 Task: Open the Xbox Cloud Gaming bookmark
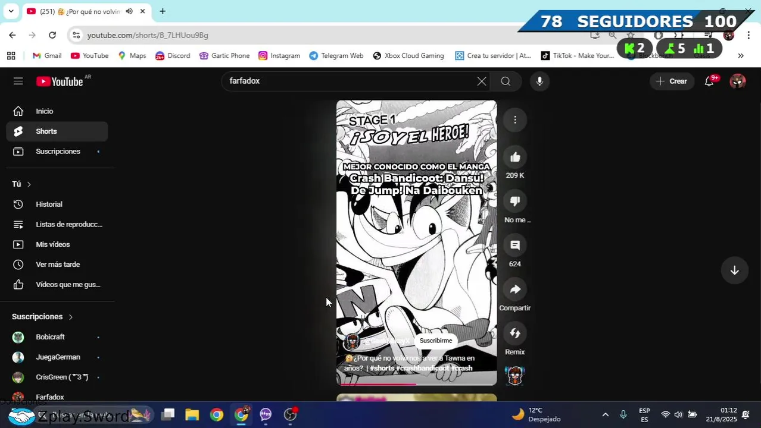point(408,55)
